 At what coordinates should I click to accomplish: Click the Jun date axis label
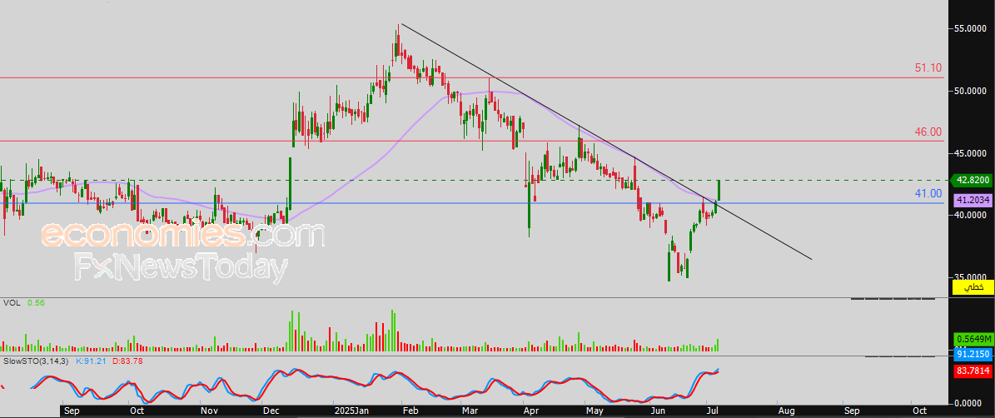[659, 411]
